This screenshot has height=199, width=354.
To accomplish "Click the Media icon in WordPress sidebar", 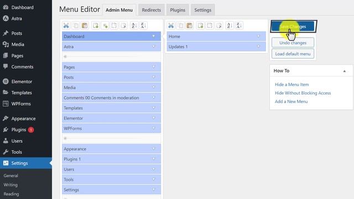I will pos(6,44).
